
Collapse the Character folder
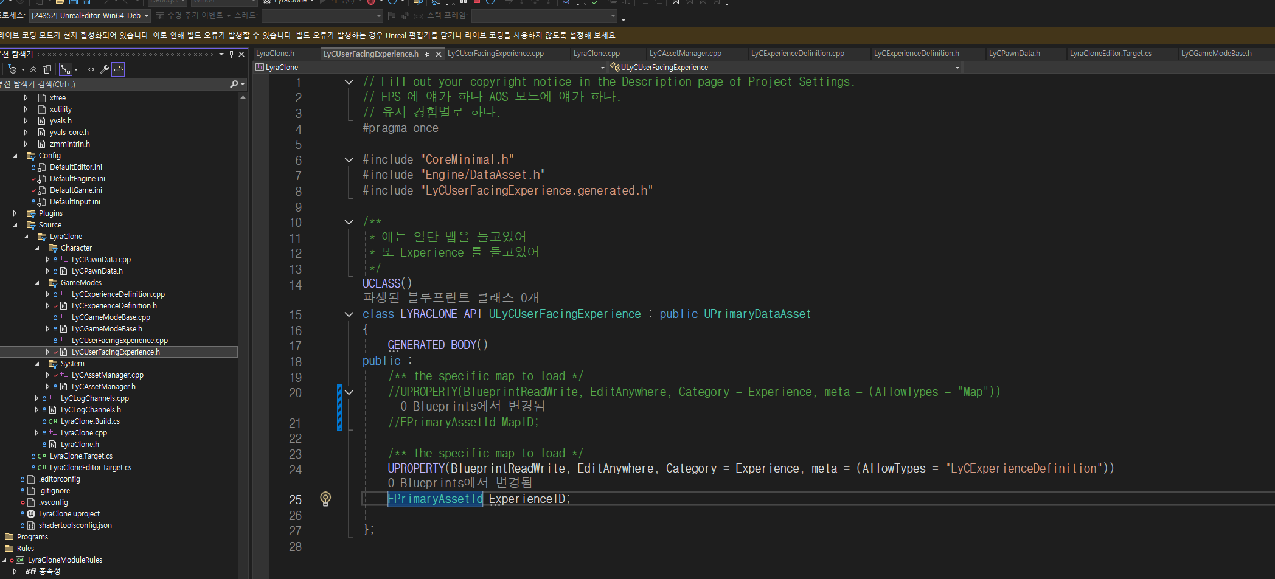coord(37,248)
